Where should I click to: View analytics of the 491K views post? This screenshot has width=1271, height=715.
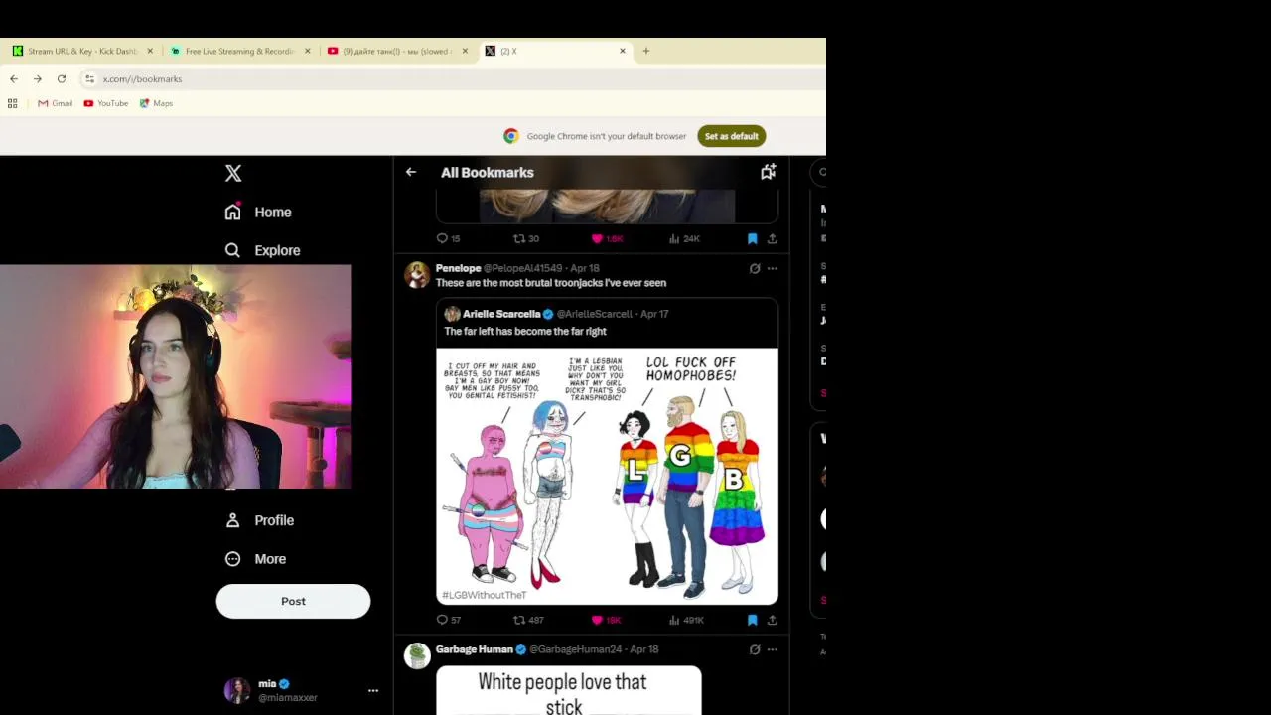coord(686,620)
